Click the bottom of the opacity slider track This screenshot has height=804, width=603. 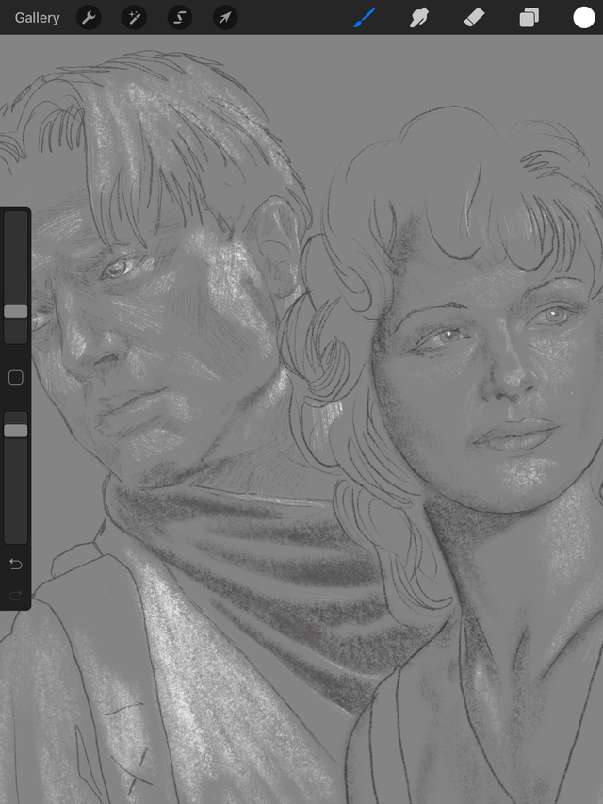(x=16, y=537)
